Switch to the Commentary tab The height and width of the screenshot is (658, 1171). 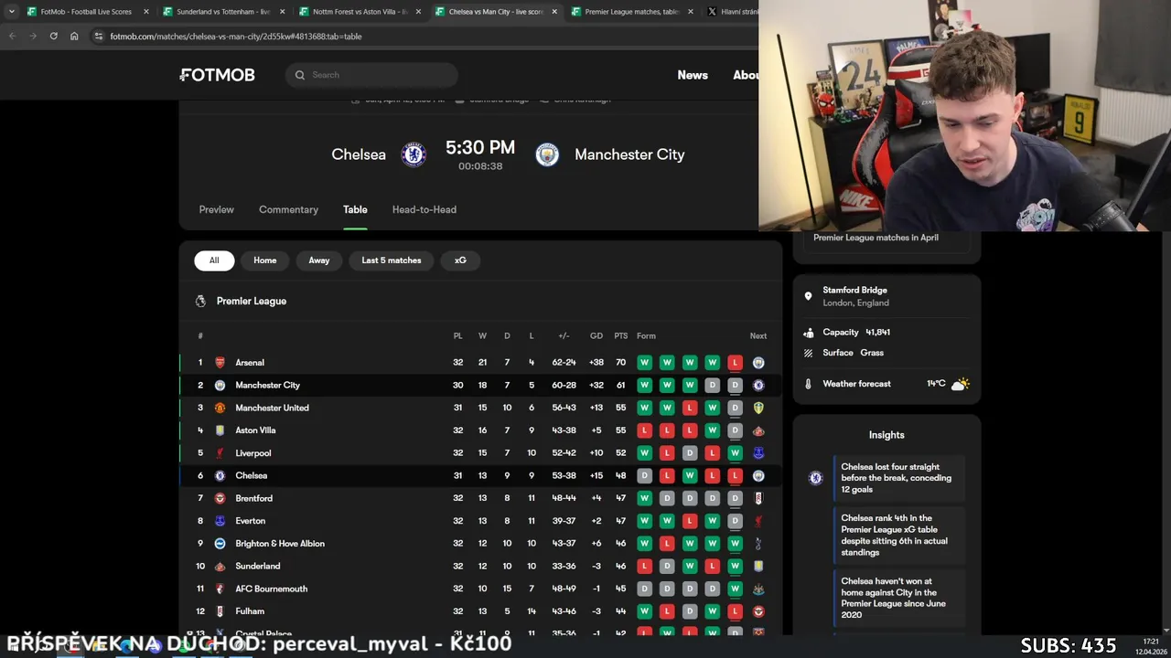288,209
